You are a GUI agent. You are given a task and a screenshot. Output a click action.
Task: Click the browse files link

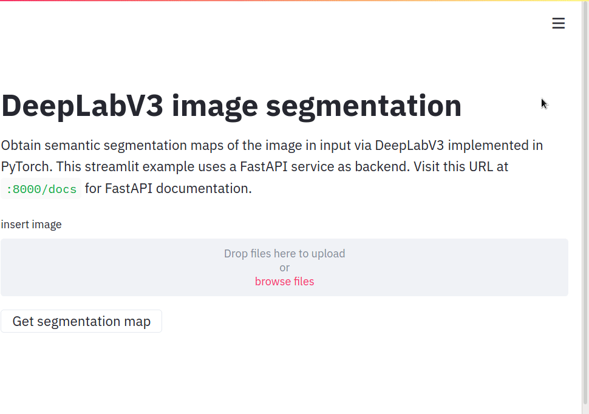click(284, 282)
